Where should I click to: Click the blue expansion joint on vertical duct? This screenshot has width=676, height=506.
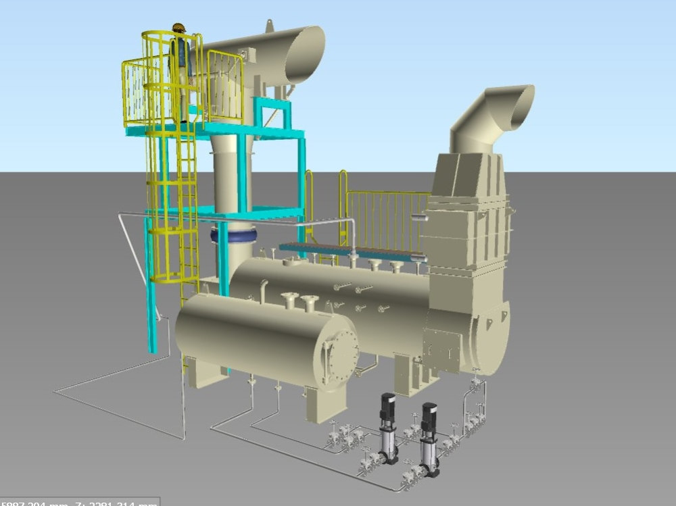pyautogui.click(x=234, y=236)
